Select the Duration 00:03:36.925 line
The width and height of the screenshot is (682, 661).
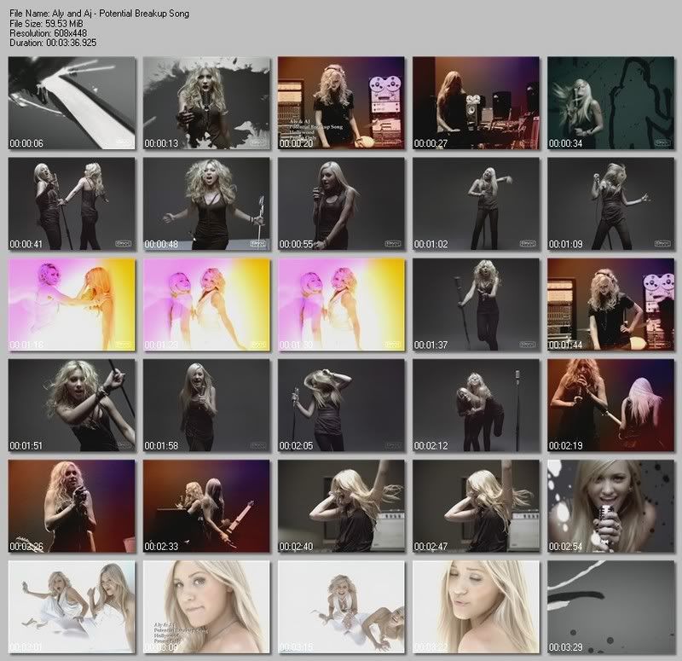coord(53,43)
